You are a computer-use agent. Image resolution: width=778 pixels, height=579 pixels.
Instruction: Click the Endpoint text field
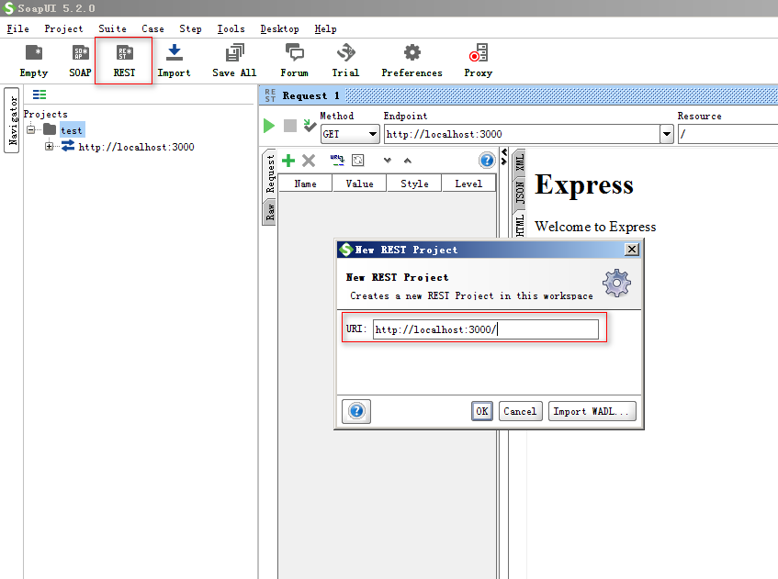[522, 134]
